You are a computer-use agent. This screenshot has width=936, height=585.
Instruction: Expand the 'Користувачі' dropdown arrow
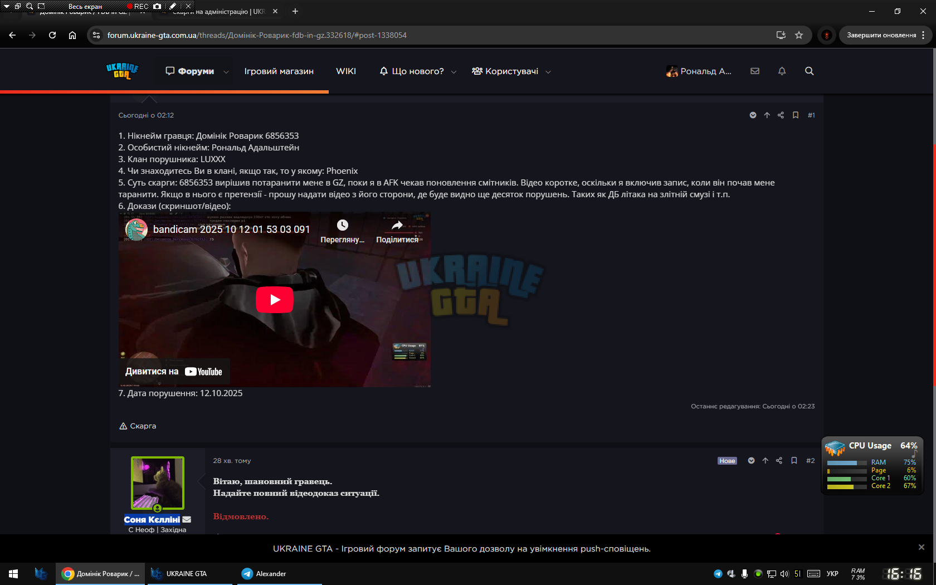click(x=548, y=72)
